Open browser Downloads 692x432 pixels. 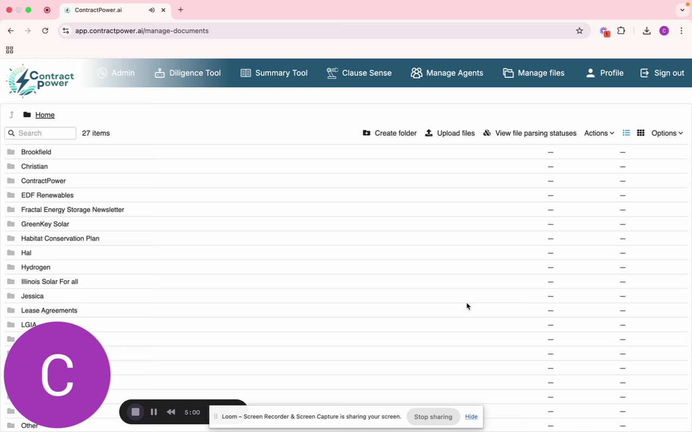click(647, 31)
